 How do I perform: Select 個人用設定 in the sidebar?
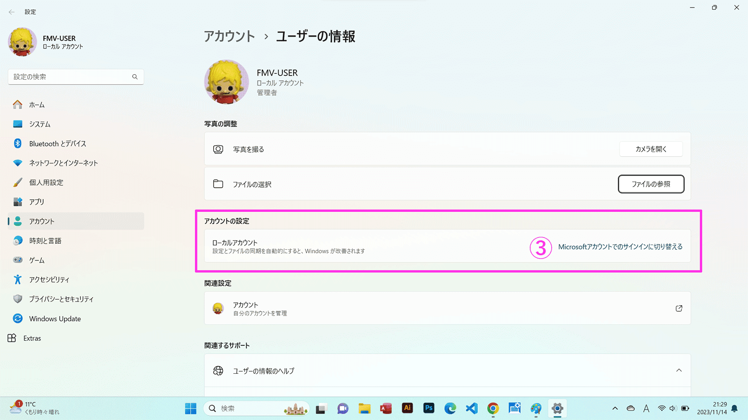[45, 182]
